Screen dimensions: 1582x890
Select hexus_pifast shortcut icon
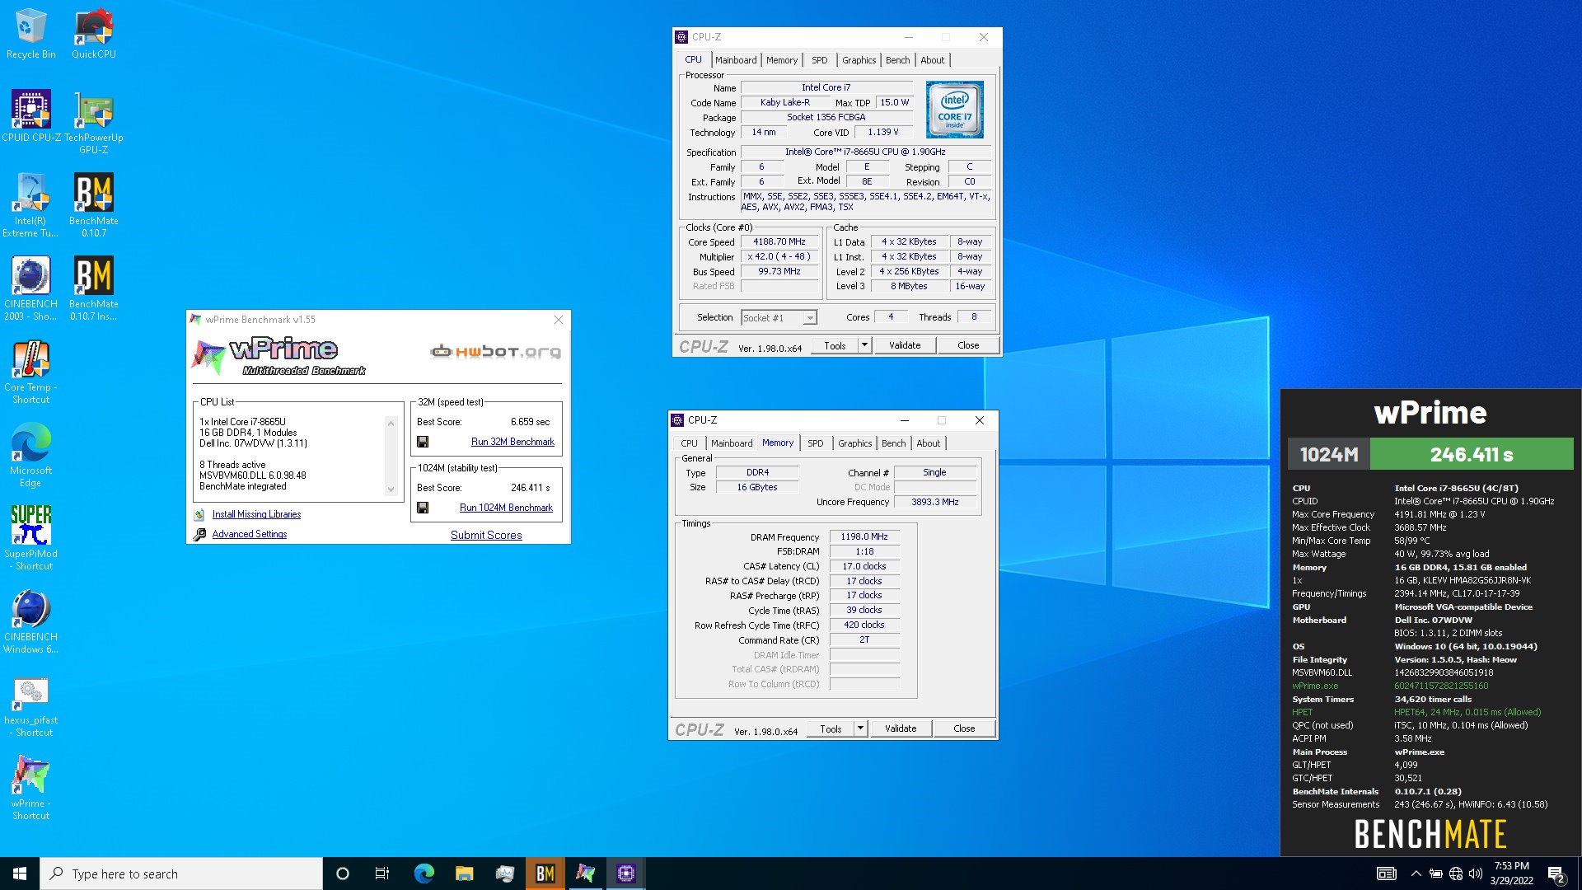pyautogui.click(x=30, y=705)
